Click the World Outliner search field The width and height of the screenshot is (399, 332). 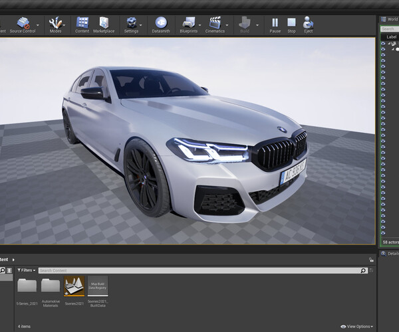pyautogui.click(x=390, y=29)
